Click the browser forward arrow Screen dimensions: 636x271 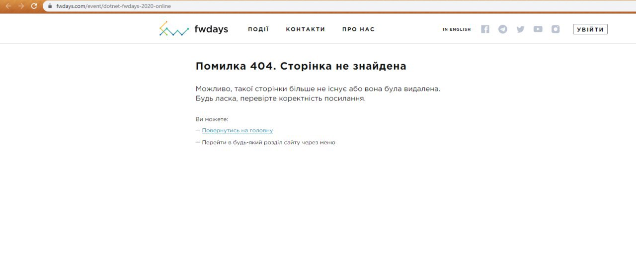point(21,6)
